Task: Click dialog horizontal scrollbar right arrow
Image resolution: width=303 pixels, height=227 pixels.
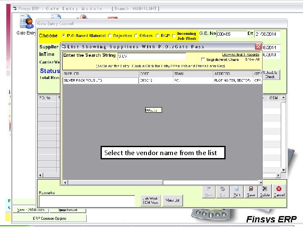Action: [x=260, y=182]
